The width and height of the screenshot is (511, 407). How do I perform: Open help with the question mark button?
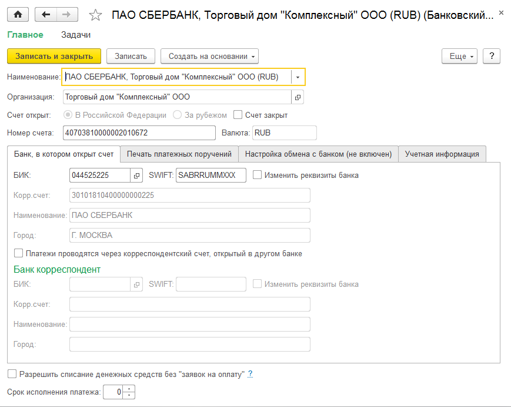[x=492, y=56]
